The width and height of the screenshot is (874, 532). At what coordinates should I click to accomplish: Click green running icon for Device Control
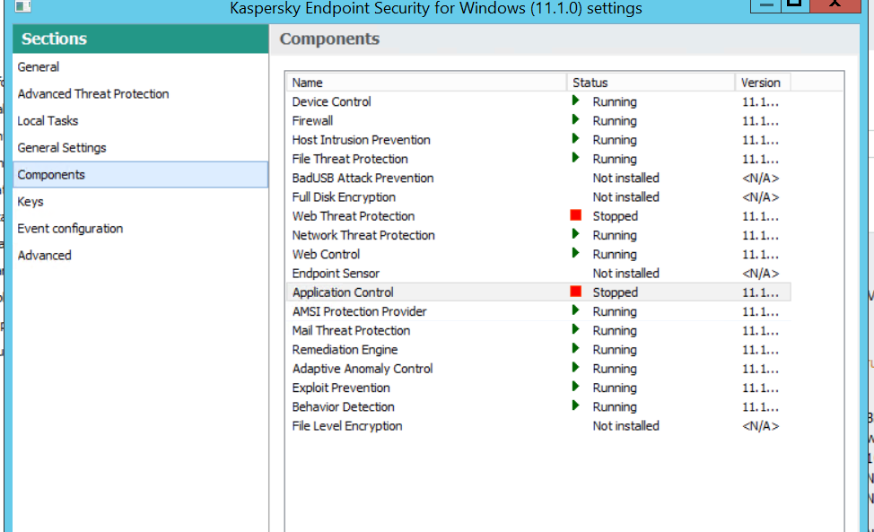tap(576, 101)
